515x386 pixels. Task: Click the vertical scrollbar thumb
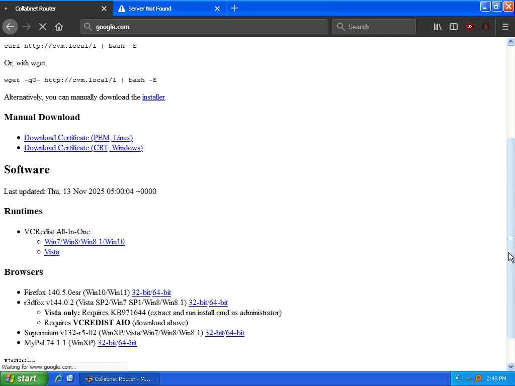pyautogui.click(x=510, y=238)
